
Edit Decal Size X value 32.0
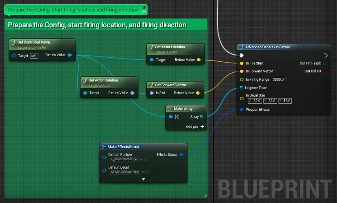[255, 101]
